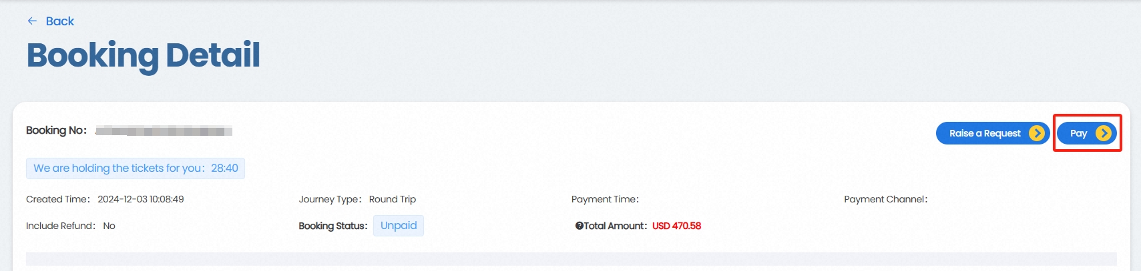This screenshot has width=1141, height=271.
Task: Click the Include Refund No value
Action: tap(109, 226)
